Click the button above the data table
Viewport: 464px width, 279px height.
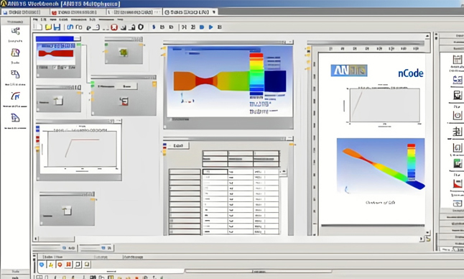178,145
